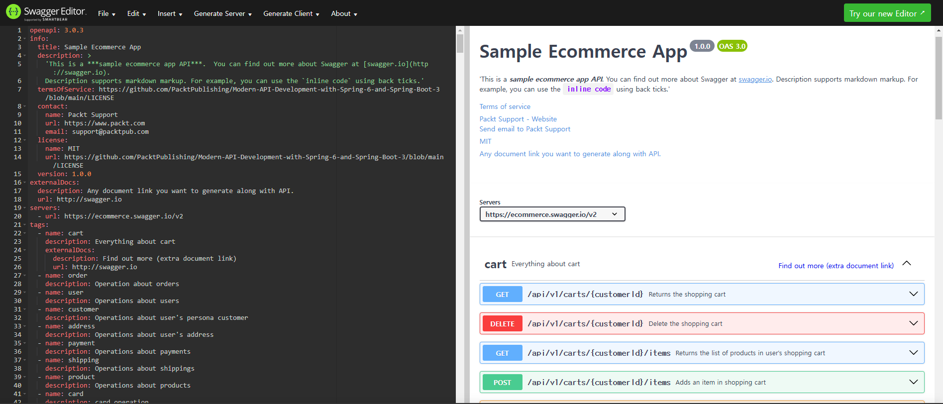Fold the card tag at line 41
Viewport: 943px width, 404px height.
25,394
